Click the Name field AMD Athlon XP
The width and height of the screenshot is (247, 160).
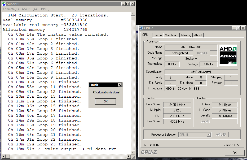(x=191, y=47)
